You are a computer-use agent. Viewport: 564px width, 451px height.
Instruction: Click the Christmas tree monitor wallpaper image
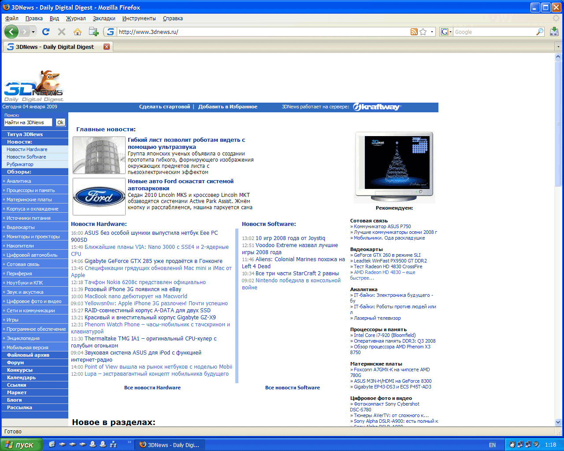[394, 167]
